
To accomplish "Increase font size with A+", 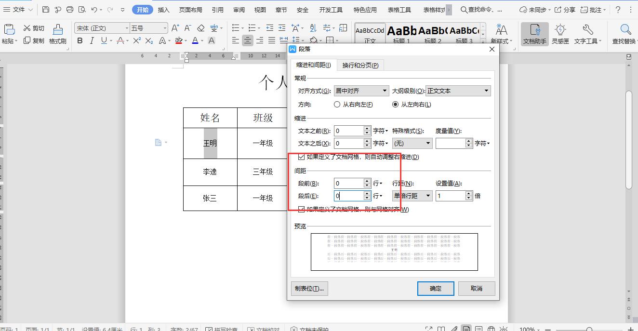I will click(175, 28).
